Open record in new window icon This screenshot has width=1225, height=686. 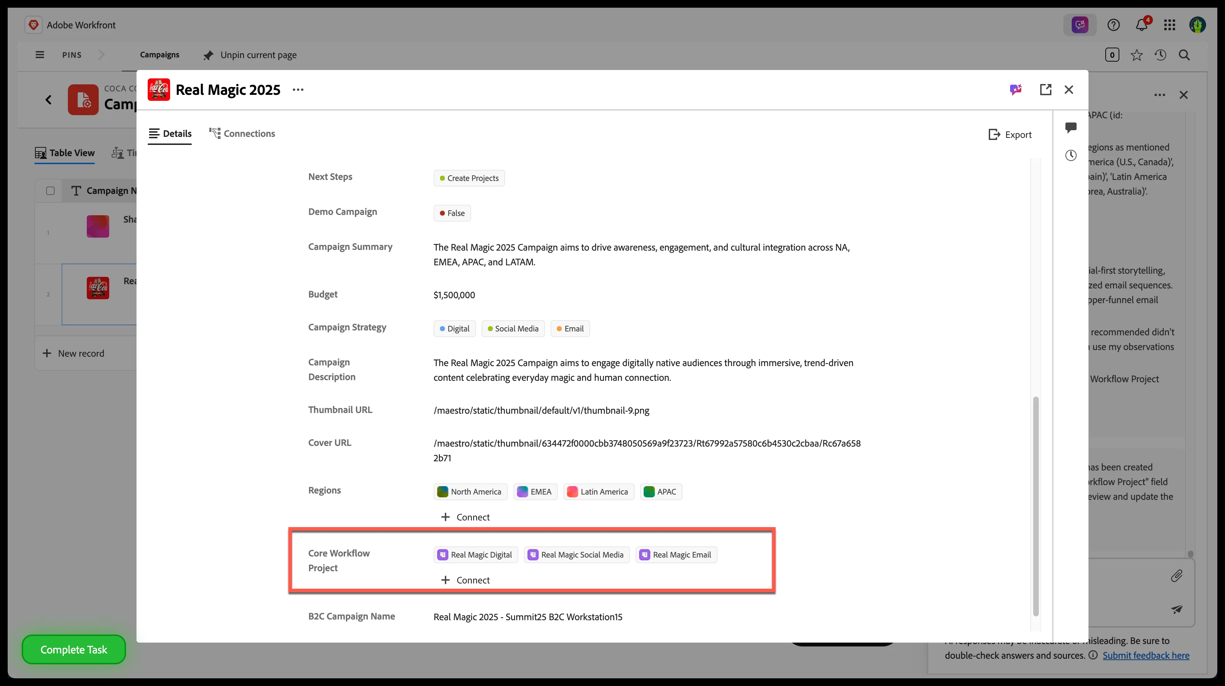(1045, 89)
